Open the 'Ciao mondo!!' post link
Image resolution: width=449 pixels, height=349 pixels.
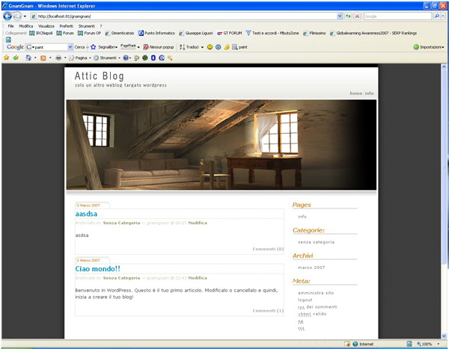tap(98, 268)
